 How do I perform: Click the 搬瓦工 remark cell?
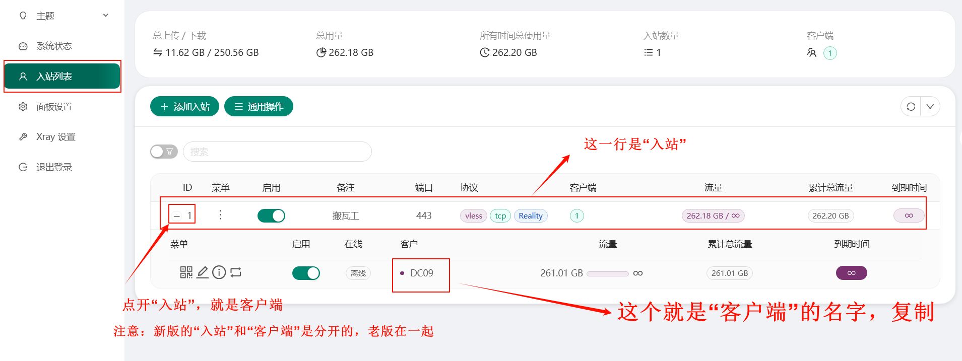pyautogui.click(x=346, y=215)
